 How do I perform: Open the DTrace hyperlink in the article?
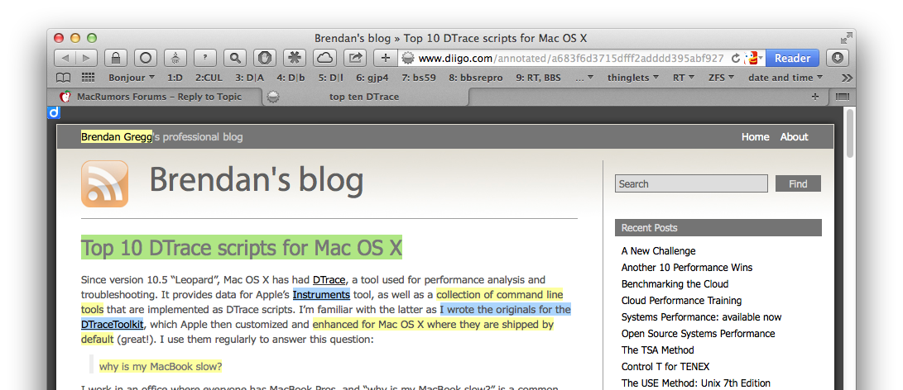[x=329, y=280]
